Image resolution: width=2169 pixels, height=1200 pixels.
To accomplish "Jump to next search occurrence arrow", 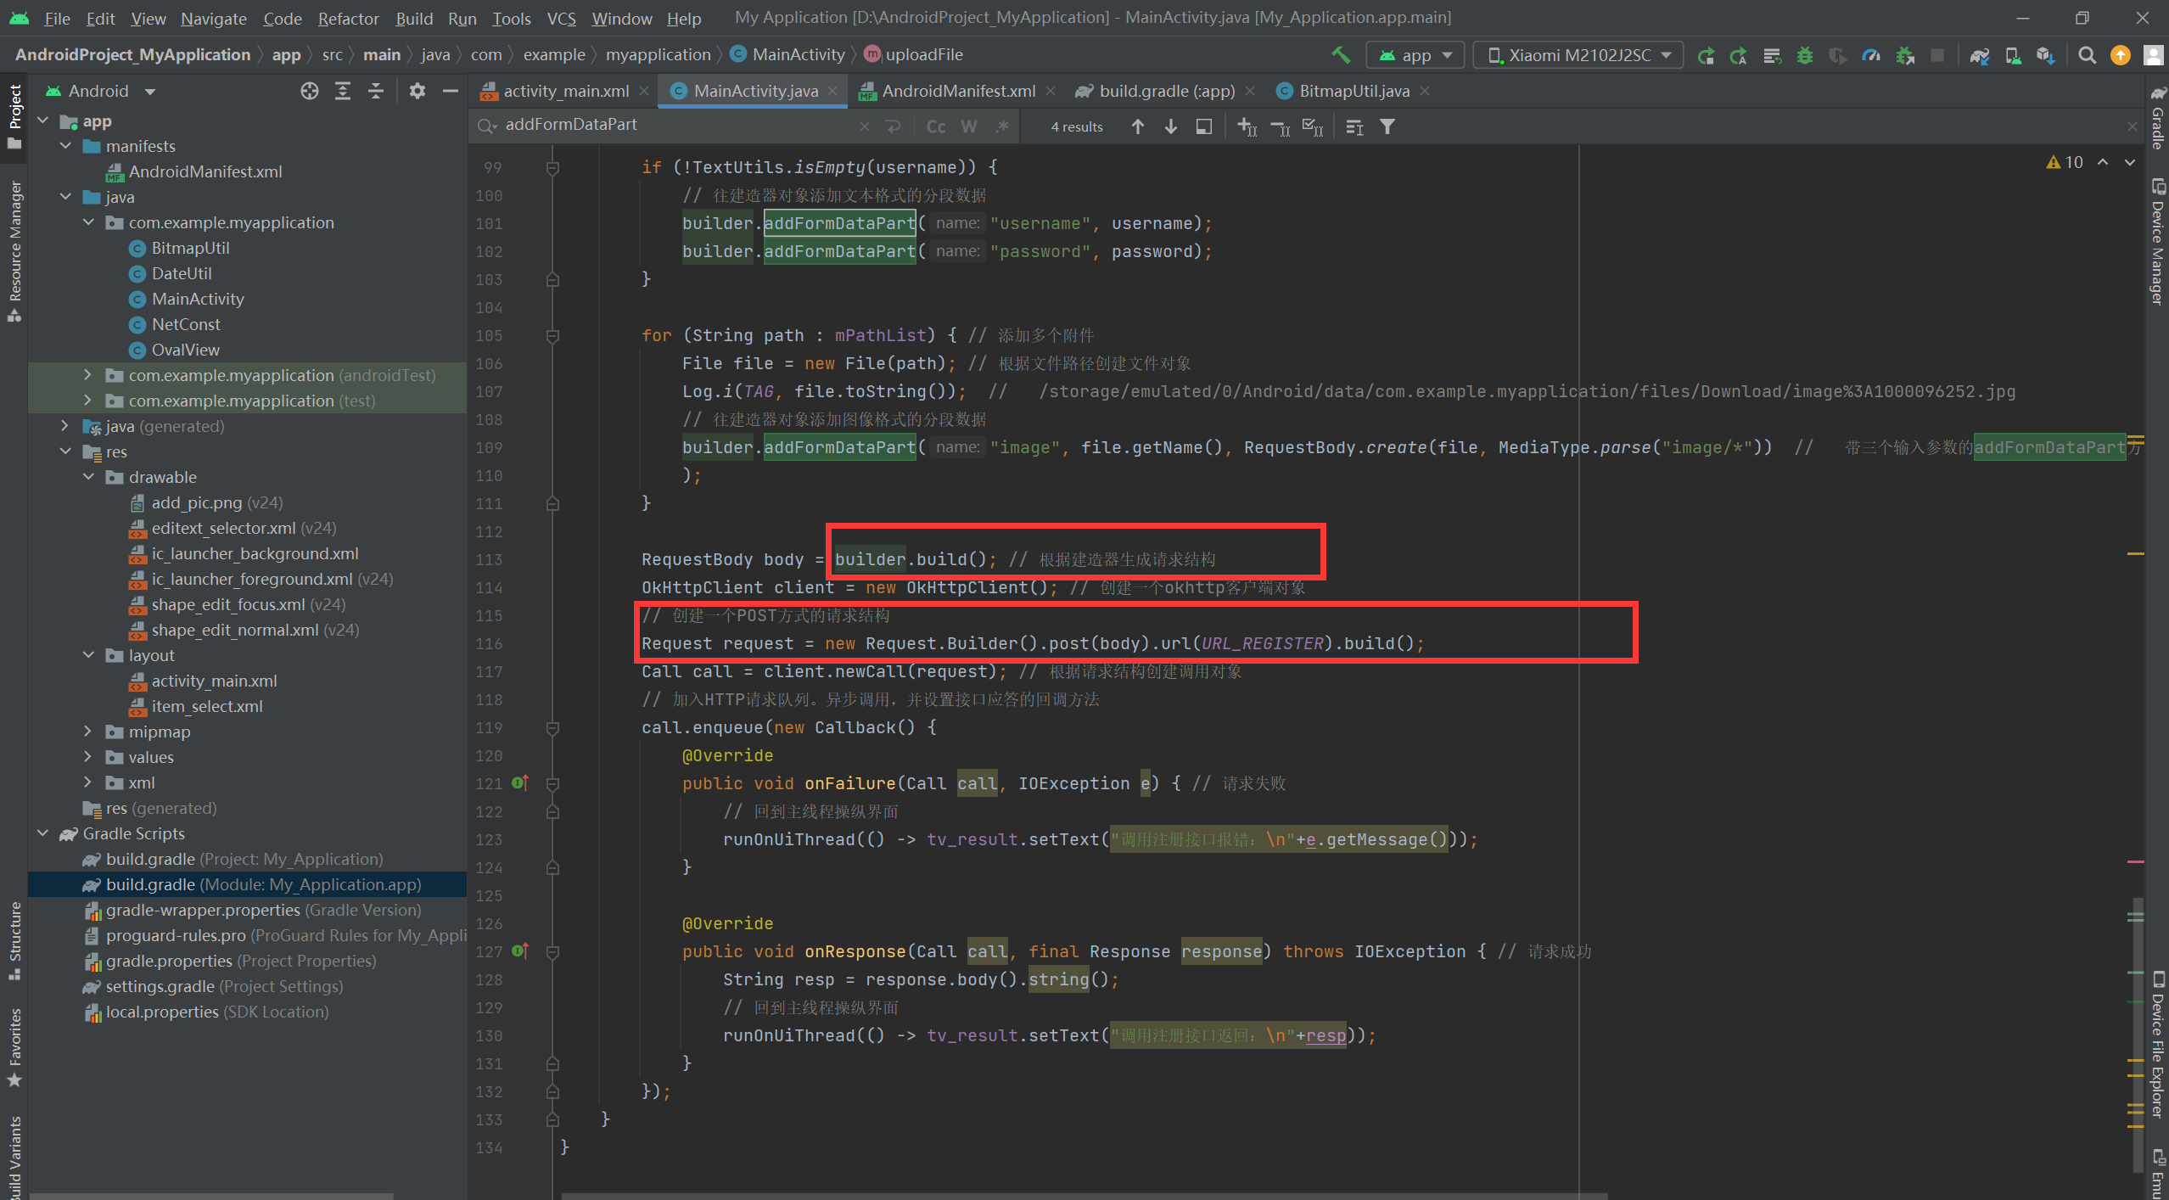I will tap(1171, 126).
